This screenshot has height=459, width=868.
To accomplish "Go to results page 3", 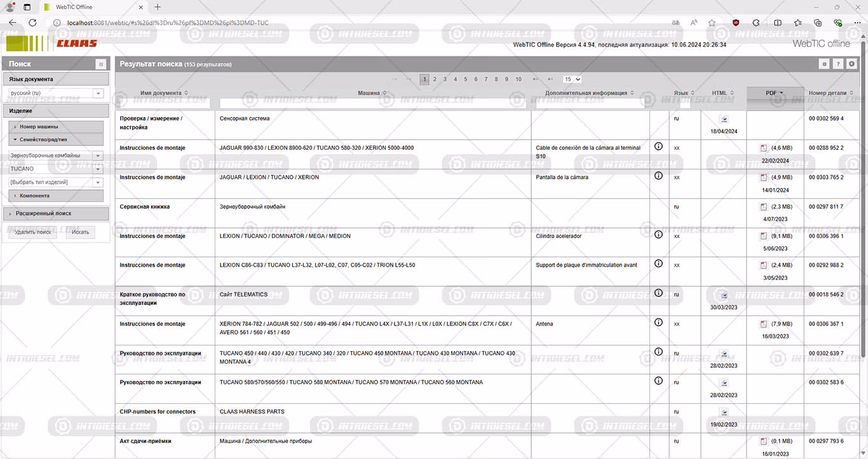I will (445, 79).
